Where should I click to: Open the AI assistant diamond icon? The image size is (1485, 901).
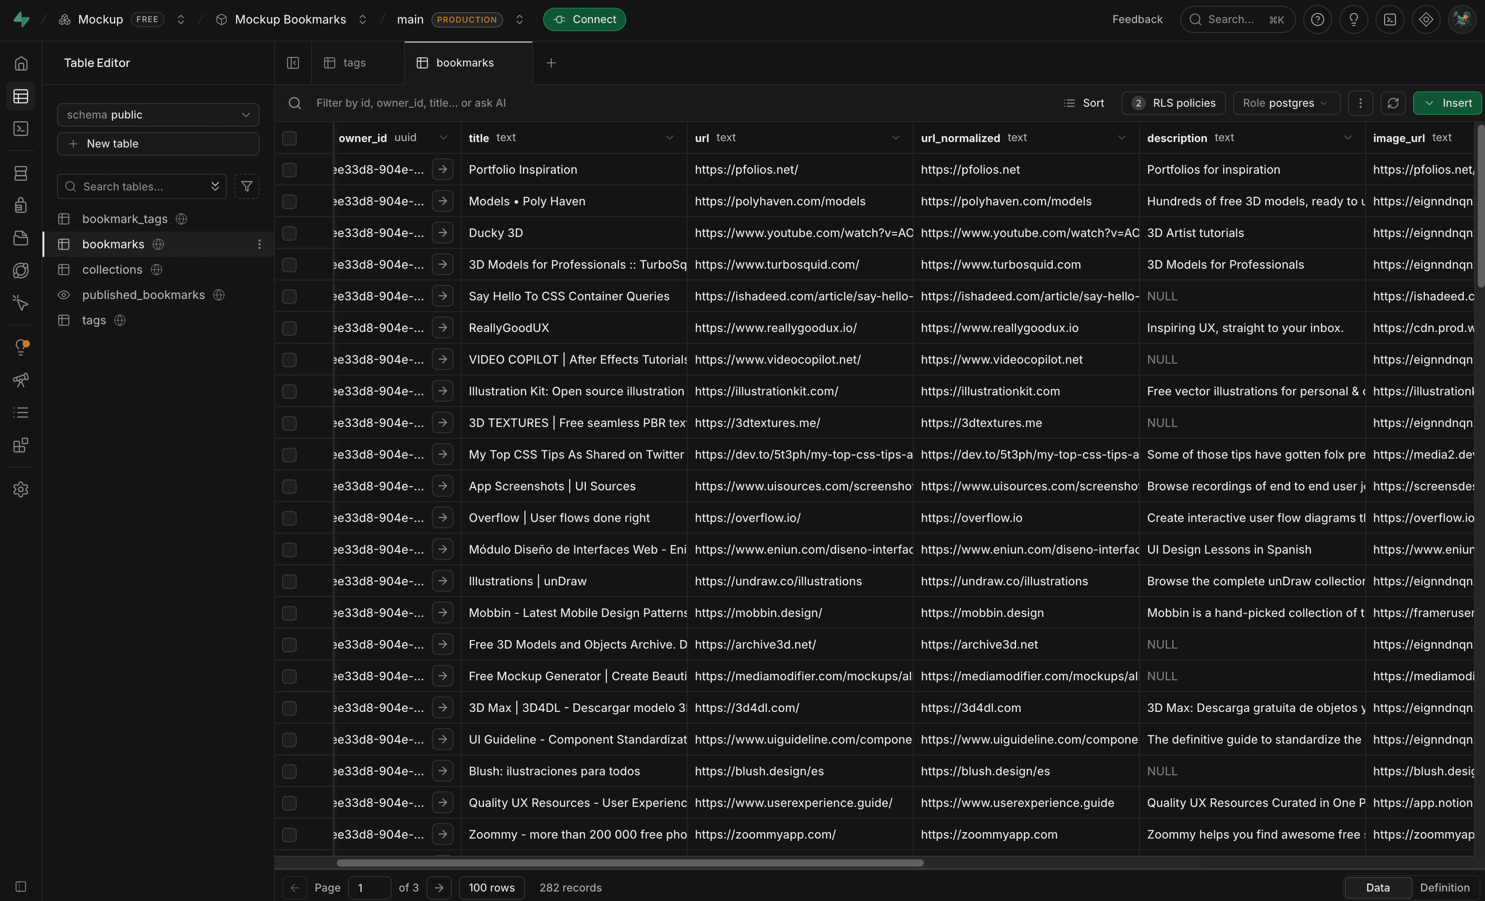pos(1426,19)
